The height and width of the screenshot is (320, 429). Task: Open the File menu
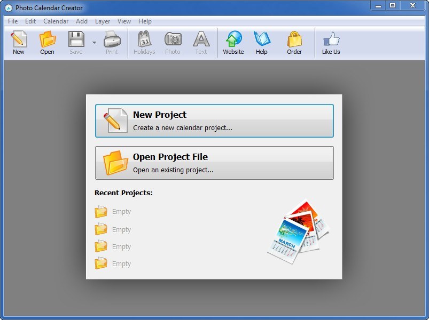tap(13, 21)
